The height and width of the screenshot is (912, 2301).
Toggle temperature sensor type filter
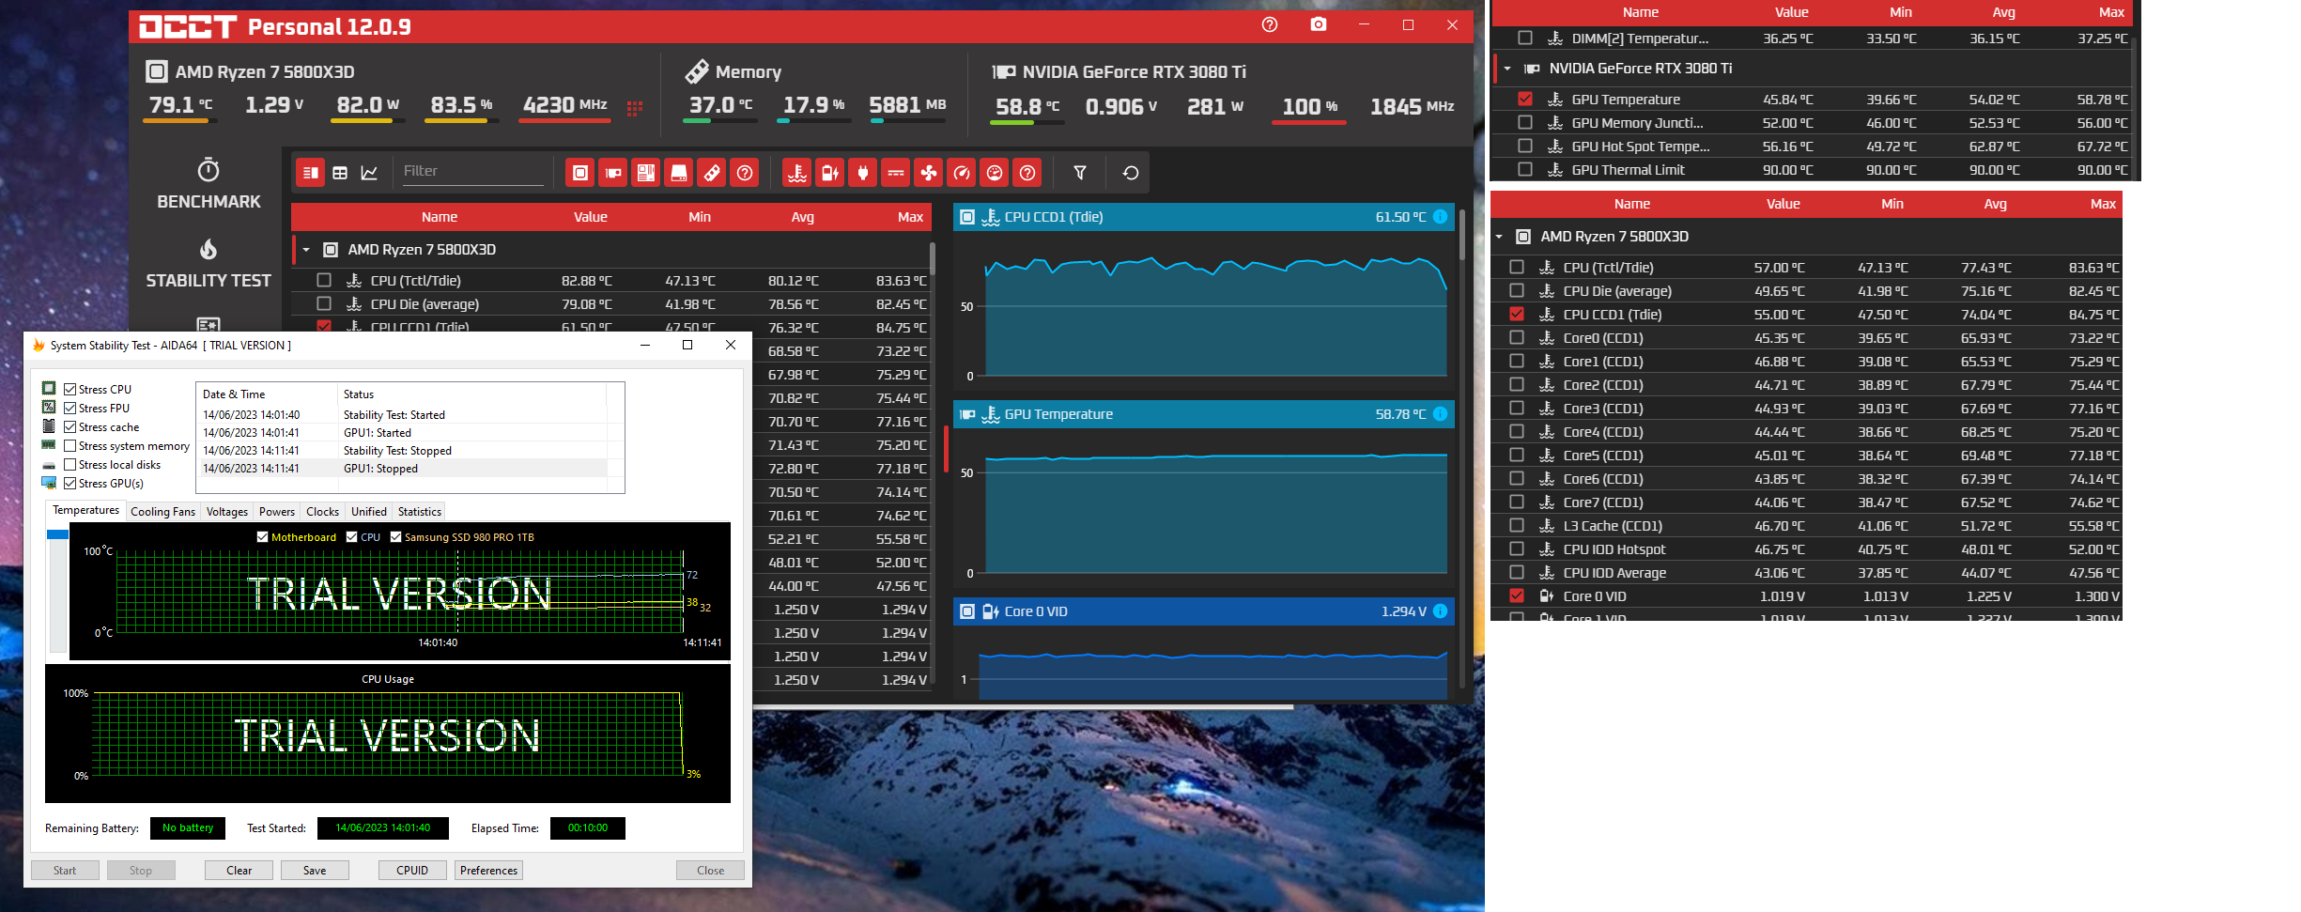point(797,173)
